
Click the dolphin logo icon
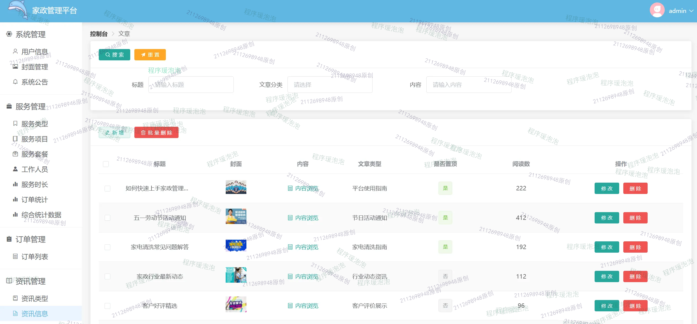click(18, 10)
